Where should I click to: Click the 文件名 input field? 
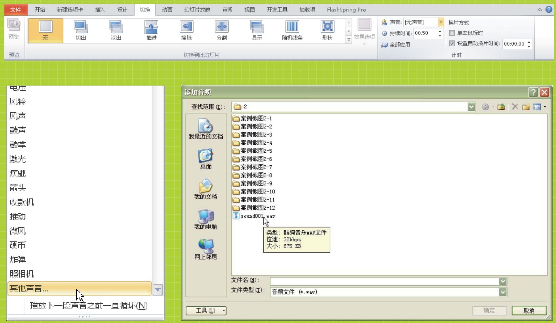coord(384,281)
